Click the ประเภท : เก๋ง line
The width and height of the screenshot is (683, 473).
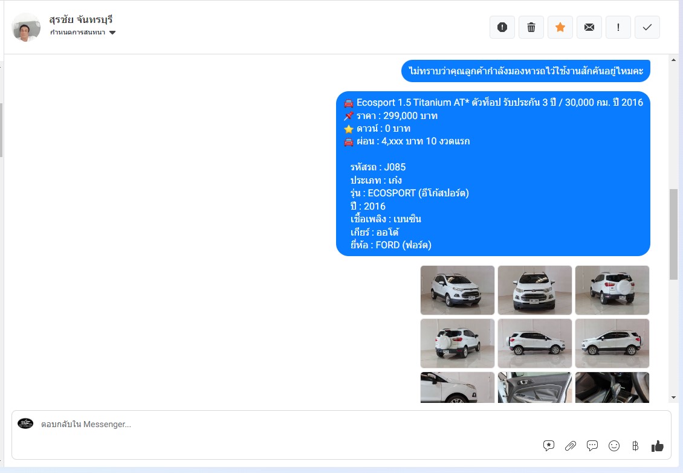376,180
